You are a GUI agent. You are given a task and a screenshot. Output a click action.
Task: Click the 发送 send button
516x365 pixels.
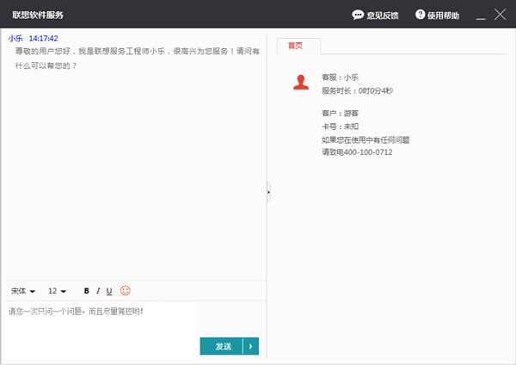point(222,346)
